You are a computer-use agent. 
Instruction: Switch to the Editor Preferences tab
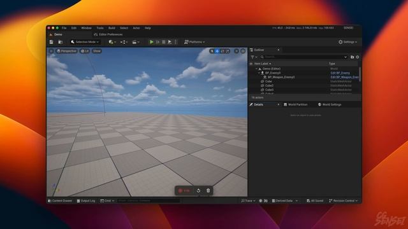(x=108, y=34)
